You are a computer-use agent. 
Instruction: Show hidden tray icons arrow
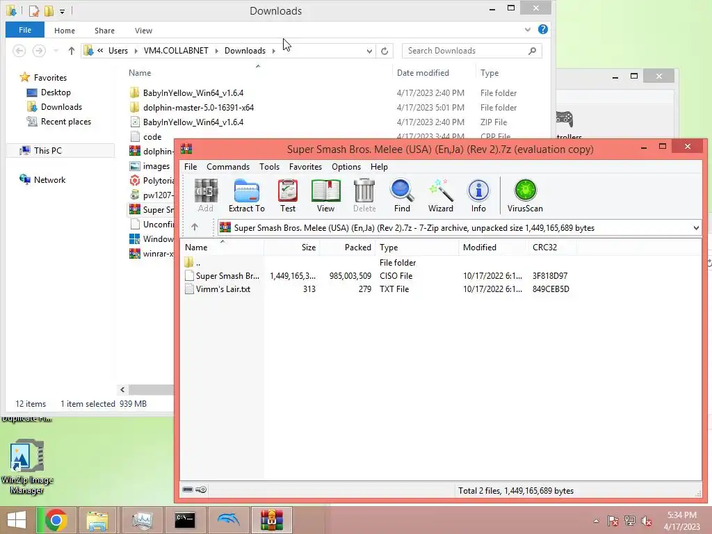[x=596, y=521]
